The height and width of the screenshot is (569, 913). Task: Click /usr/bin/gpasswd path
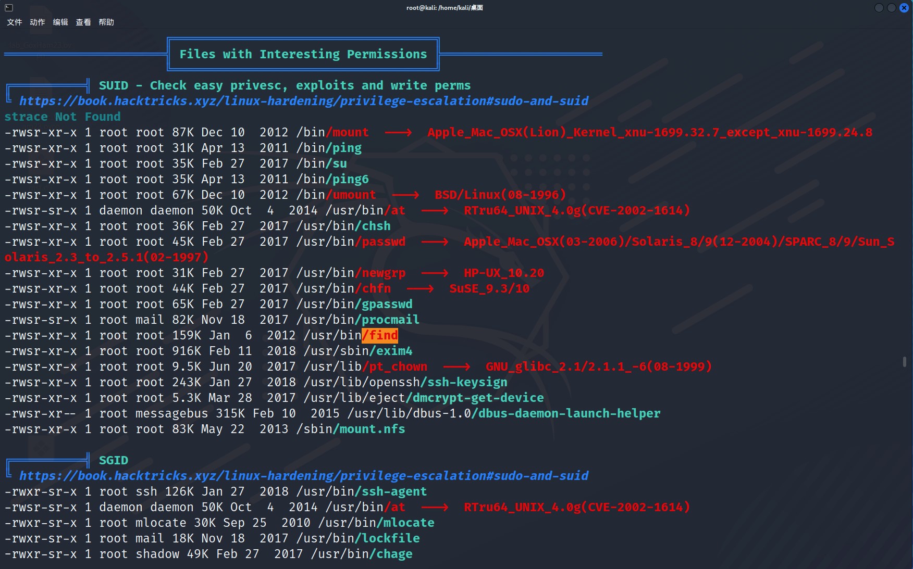tap(354, 304)
